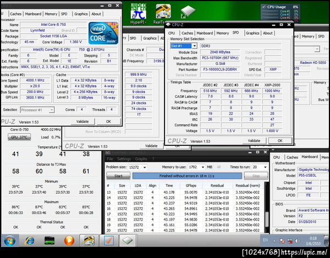Click the GPU 37°C button in RealTemp
The height and width of the screenshot is (258, 330).
(19, 137)
